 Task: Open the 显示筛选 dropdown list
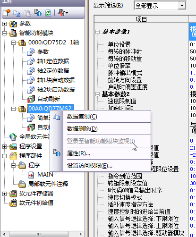(x=182, y=6)
